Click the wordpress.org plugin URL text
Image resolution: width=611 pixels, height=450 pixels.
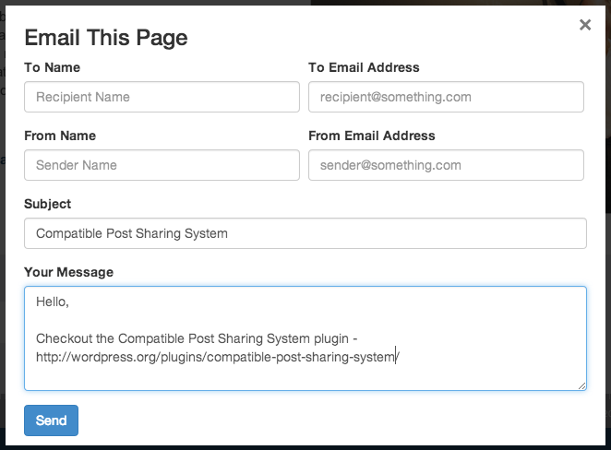pos(218,357)
